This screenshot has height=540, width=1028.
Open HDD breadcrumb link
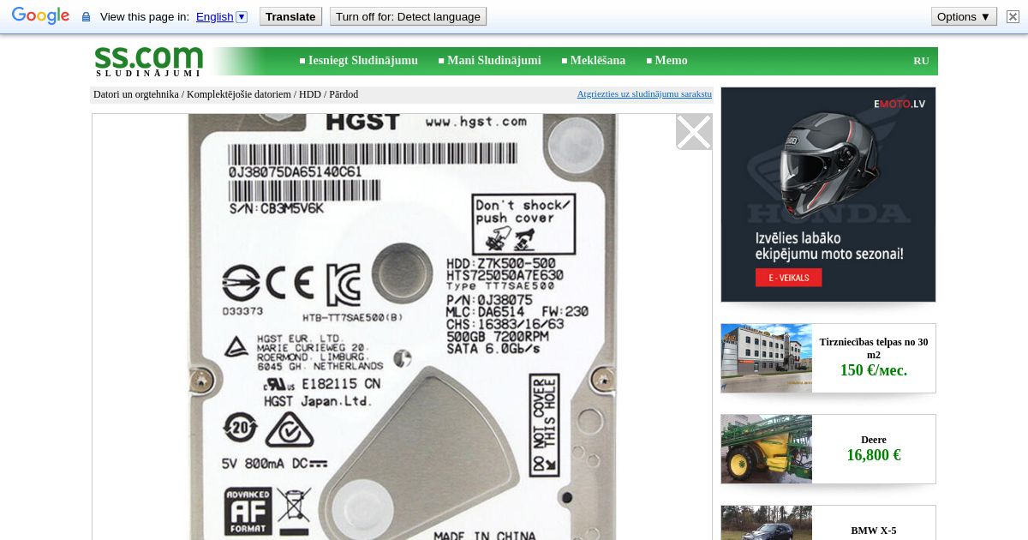[309, 94]
